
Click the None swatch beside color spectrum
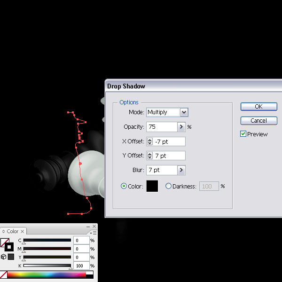3,274
